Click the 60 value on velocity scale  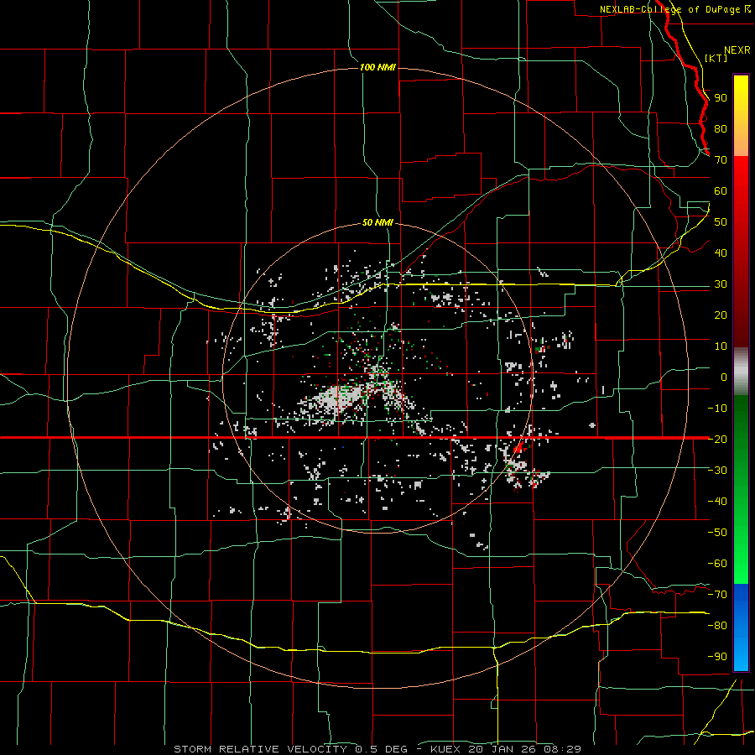click(x=721, y=190)
